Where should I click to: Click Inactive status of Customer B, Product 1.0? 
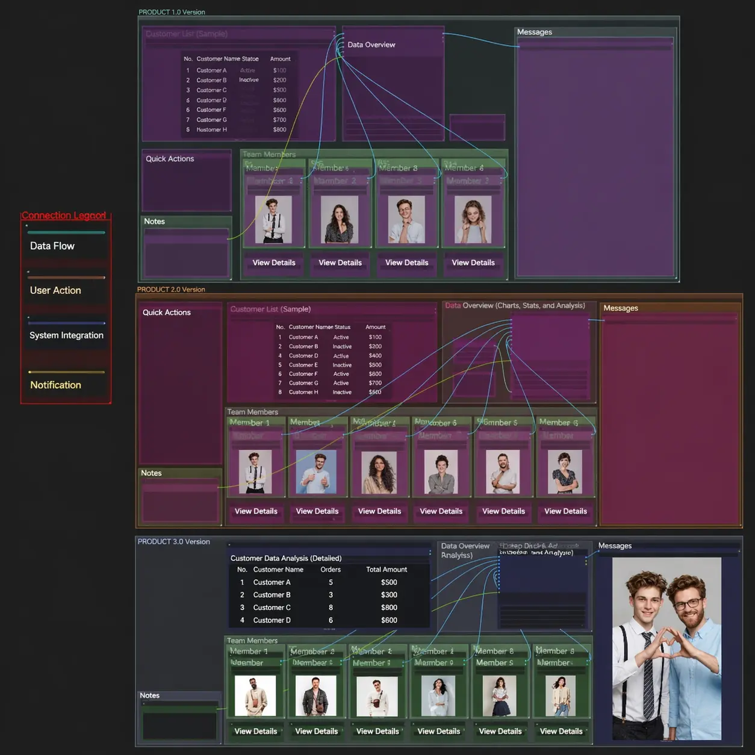click(x=249, y=80)
